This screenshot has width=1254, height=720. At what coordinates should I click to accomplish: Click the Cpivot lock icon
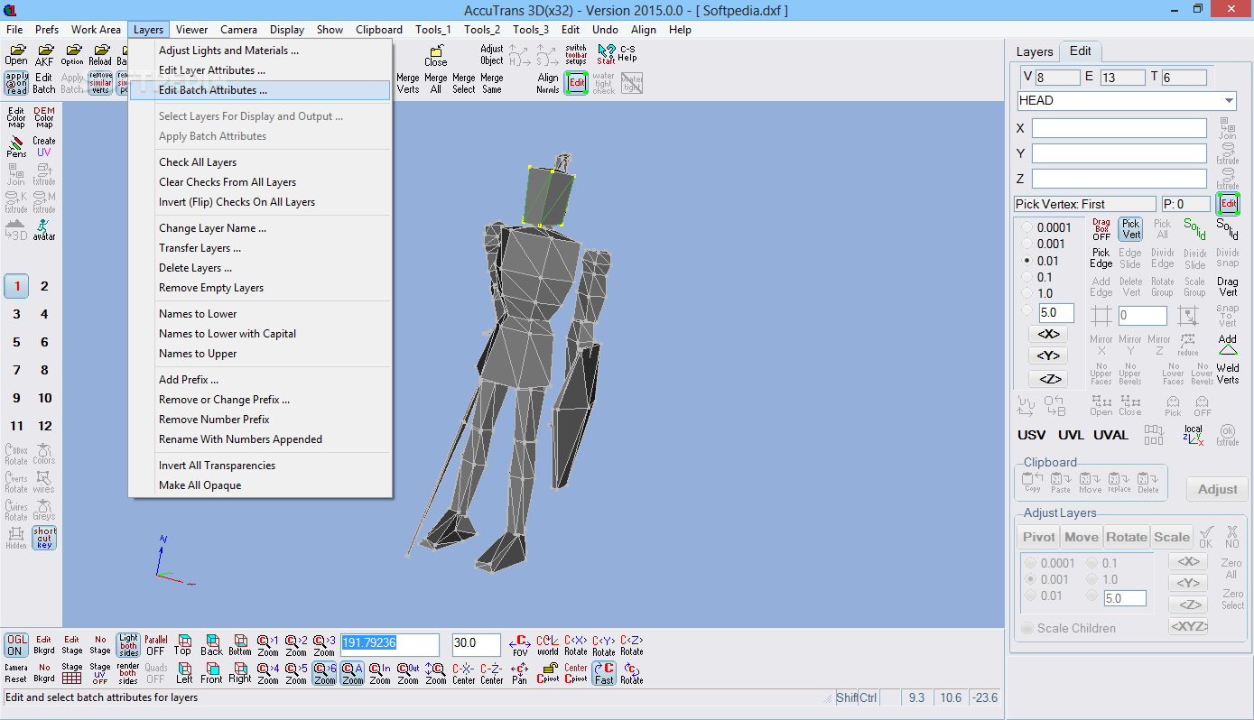coord(547,673)
